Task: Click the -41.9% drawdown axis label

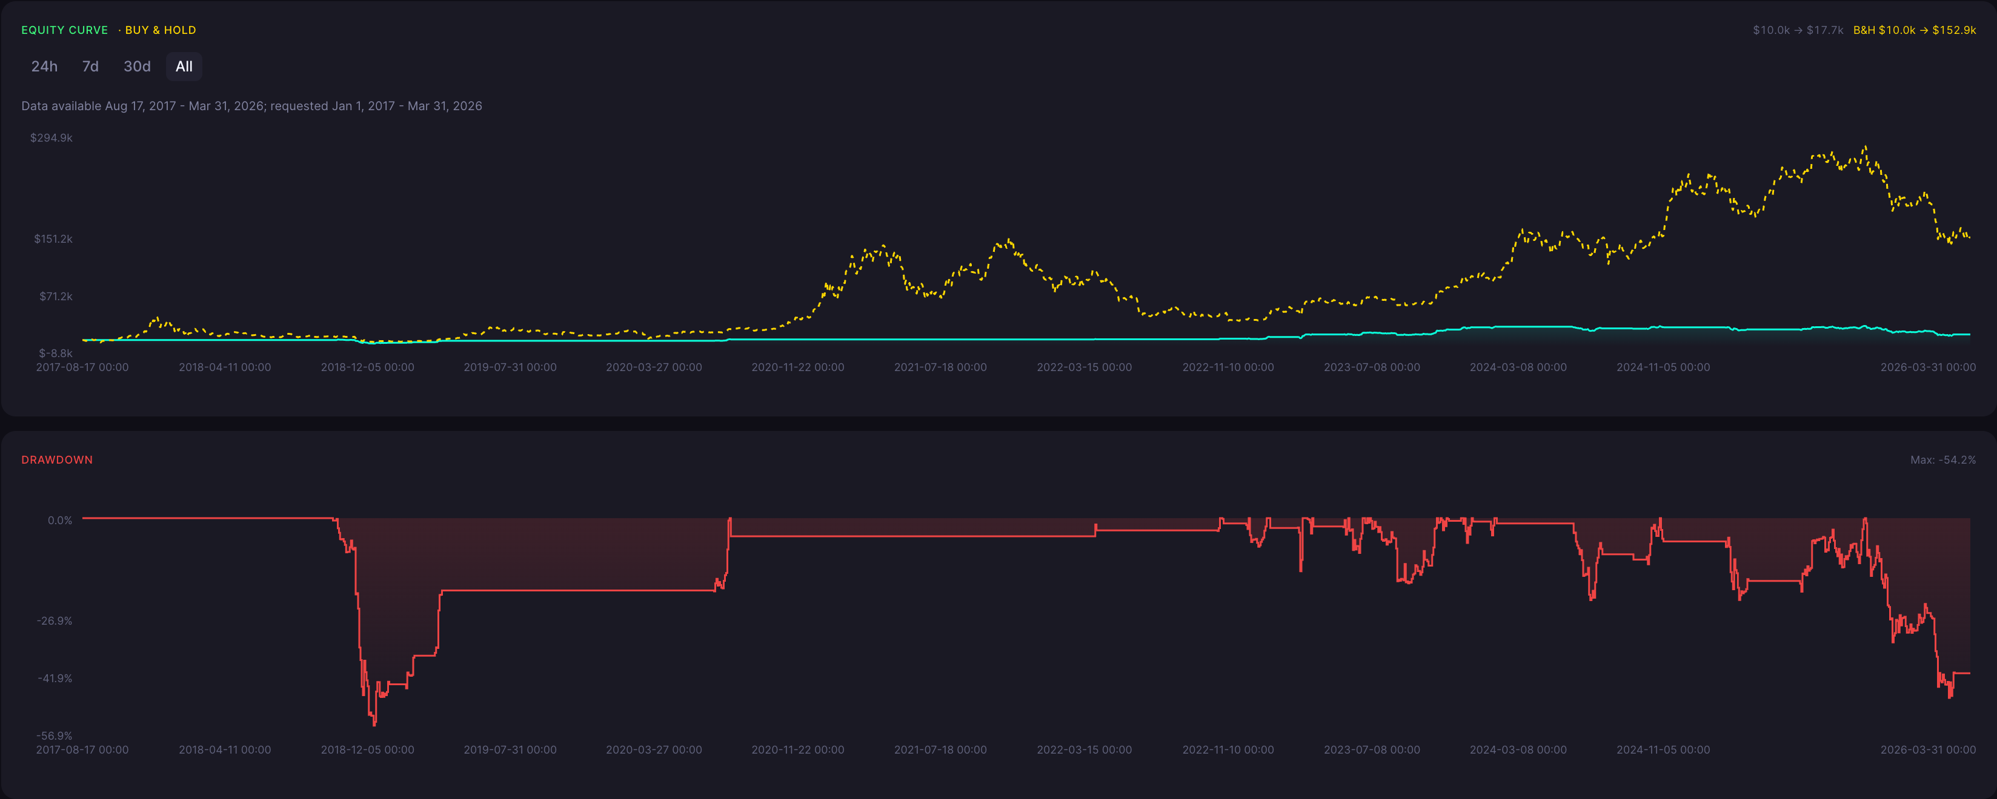Action: (55, 678)
